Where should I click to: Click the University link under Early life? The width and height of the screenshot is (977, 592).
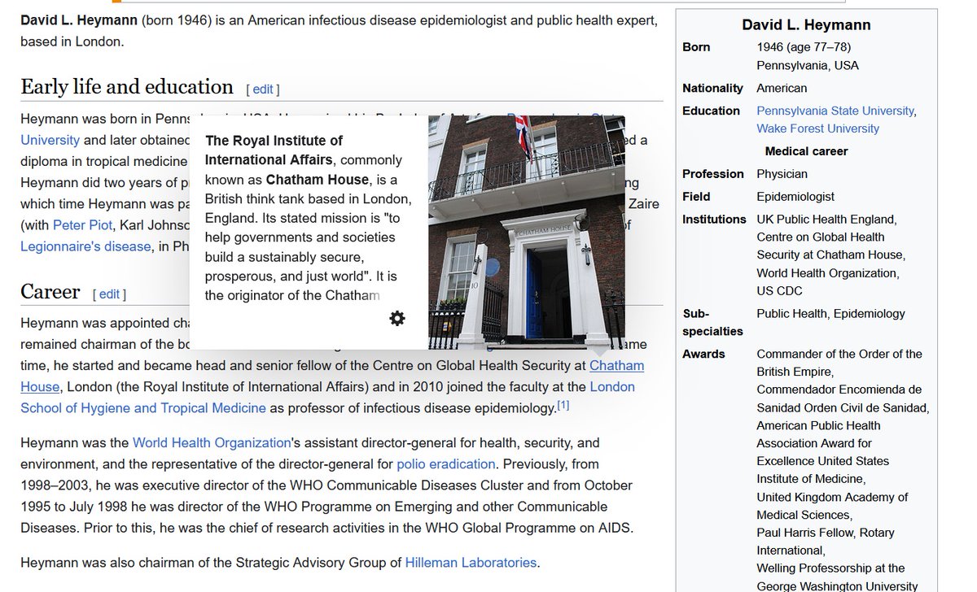[50, 140]
